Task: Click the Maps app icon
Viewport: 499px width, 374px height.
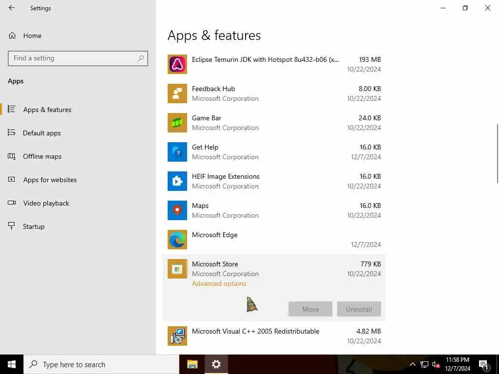Action: [177, 210]
